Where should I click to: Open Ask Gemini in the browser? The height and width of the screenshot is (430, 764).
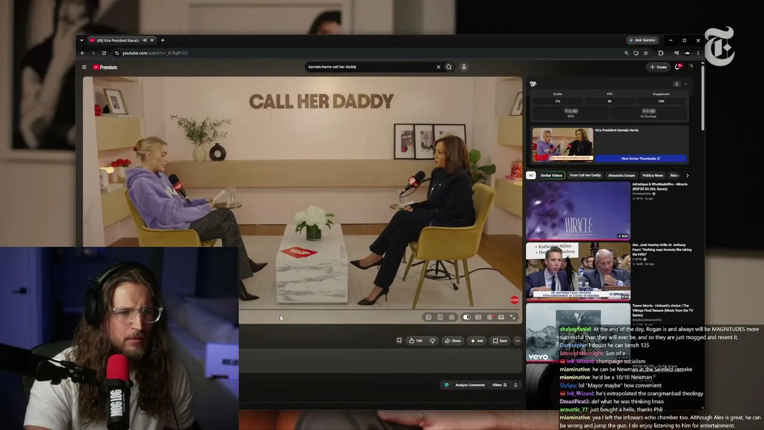[642, 40]
